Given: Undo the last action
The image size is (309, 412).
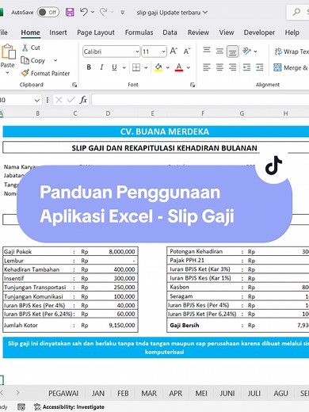Looking at the screenshot, I should [x=84, y=12].
